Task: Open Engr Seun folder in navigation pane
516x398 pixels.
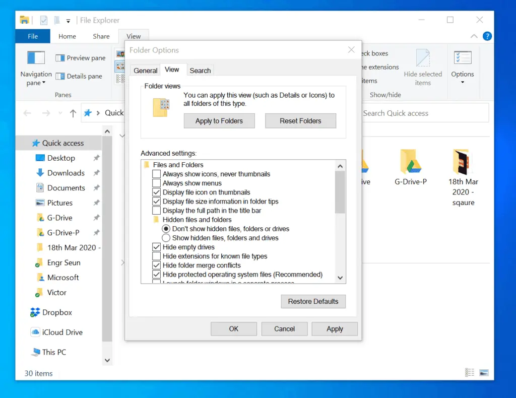Action: click(64, 262)
